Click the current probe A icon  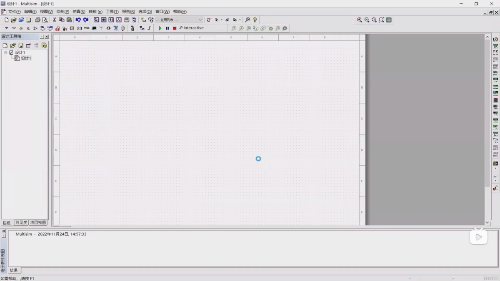[x=241, y=28]
